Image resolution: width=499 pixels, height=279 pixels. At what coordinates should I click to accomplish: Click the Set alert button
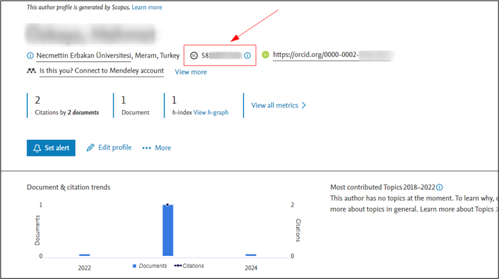(51, 148)
